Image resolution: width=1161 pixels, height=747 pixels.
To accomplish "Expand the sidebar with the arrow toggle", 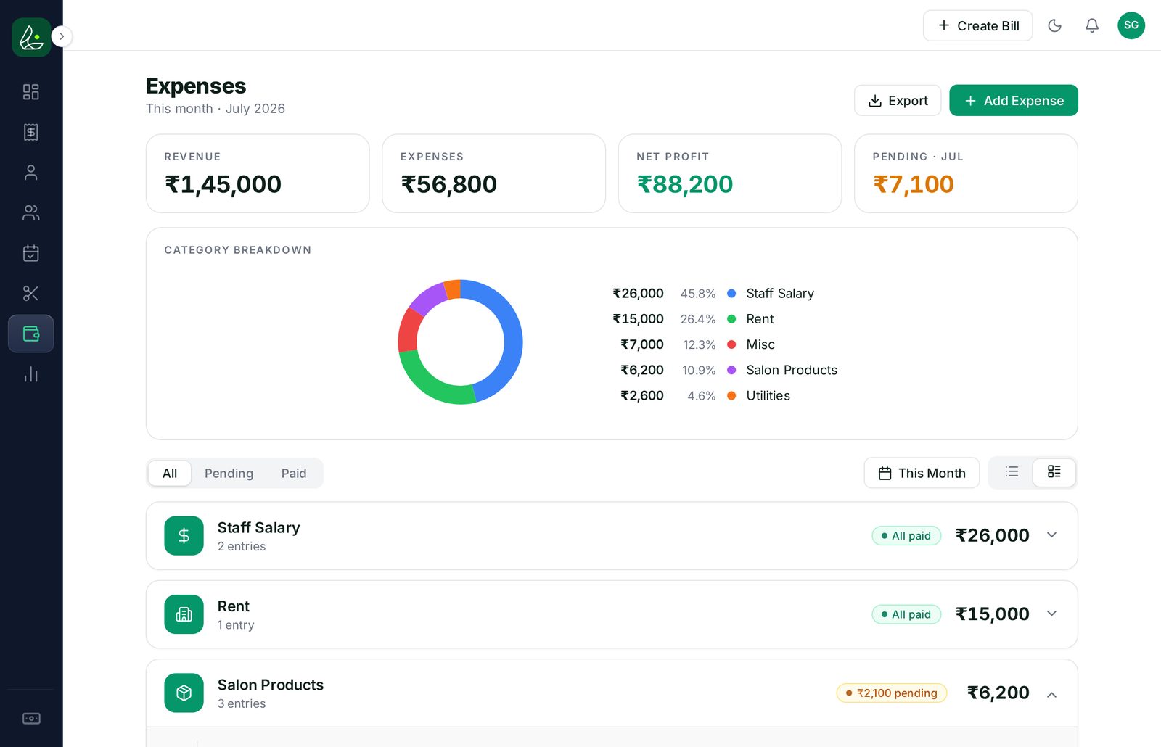I will pos(62,36).
